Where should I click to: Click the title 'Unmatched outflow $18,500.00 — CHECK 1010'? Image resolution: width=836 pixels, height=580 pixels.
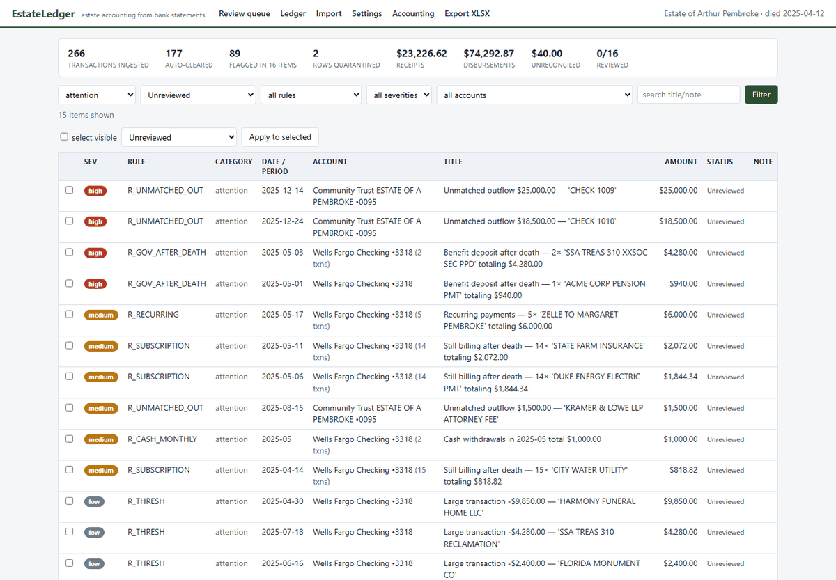point(530,221)
